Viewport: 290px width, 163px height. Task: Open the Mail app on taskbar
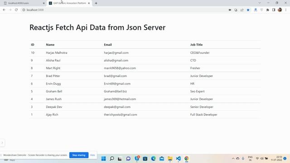click(x=162, y=158)
